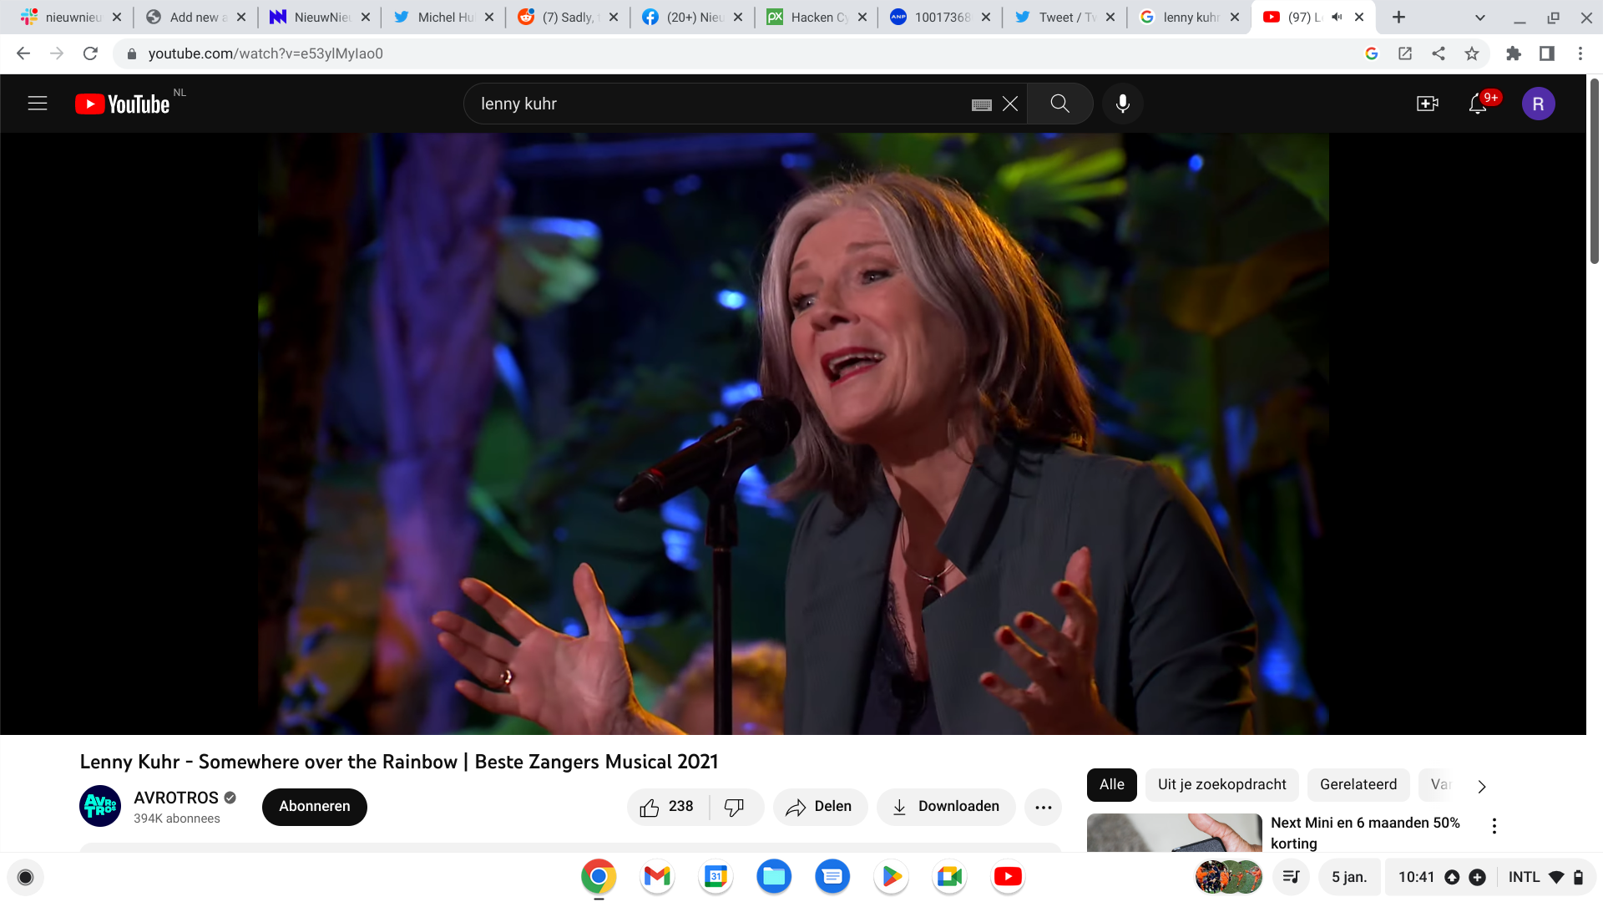Screen dimensions: 1603x902
Task: Click the YouTube search magnifier button
Action: pyautogui.click(x=1059, y=104)
